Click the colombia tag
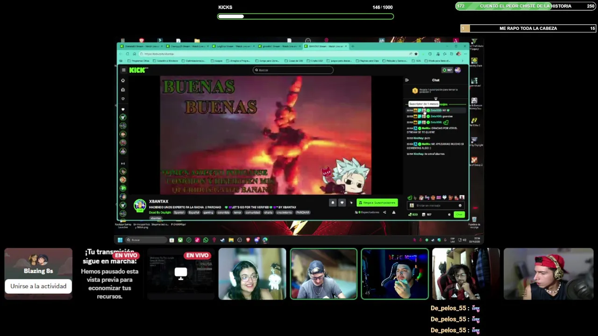The height and width of the screenshot is (336, 598). pyautogui.click(x=223, y=212)
